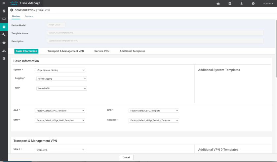Switch to the Feature tab
The image size is (277, 162).
[29, 16]
